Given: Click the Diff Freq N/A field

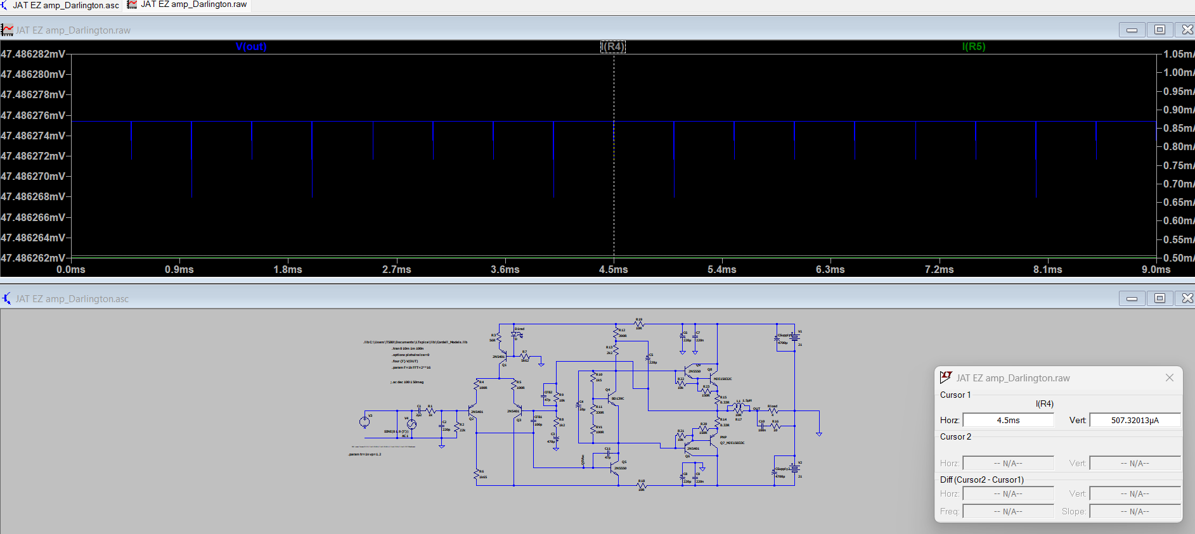Looking at the screenshot, I should coord(1008,511).
